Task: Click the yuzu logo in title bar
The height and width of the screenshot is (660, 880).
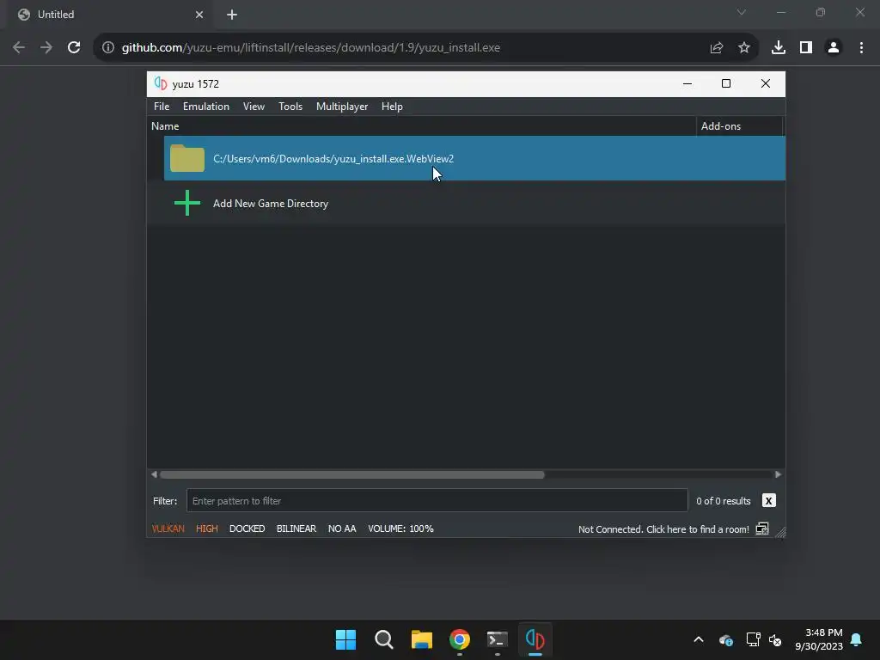Action: 161,83
